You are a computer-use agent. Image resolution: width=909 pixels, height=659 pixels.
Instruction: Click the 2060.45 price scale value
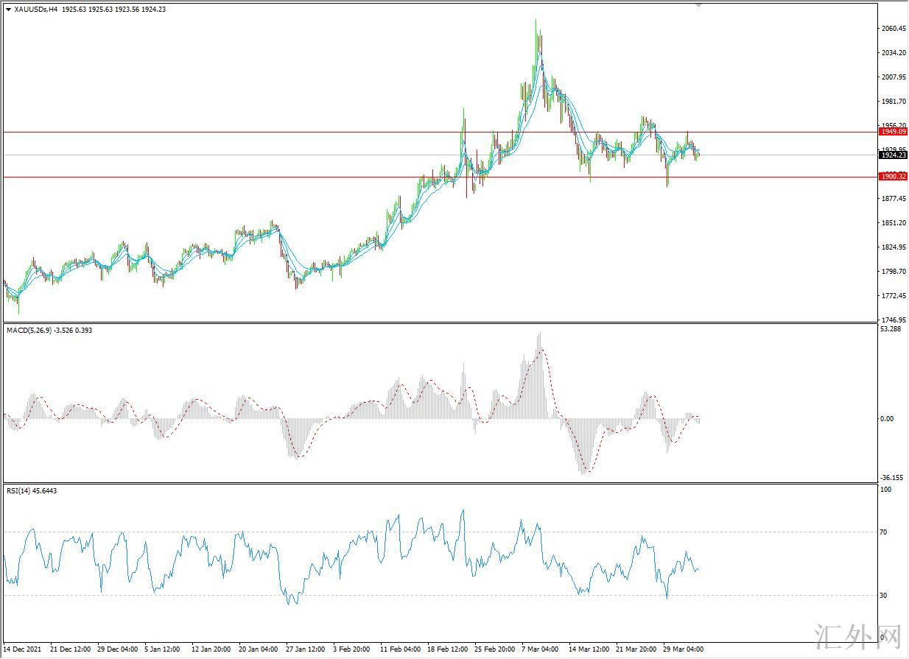[x=893, y=29]
